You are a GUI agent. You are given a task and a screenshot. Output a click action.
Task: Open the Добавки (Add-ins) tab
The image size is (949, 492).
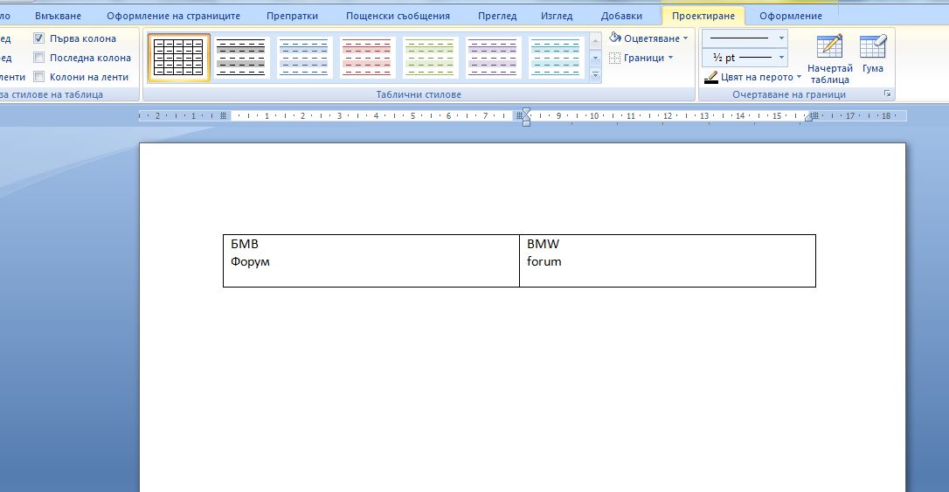pyautogui.click(x=621, y=16)
